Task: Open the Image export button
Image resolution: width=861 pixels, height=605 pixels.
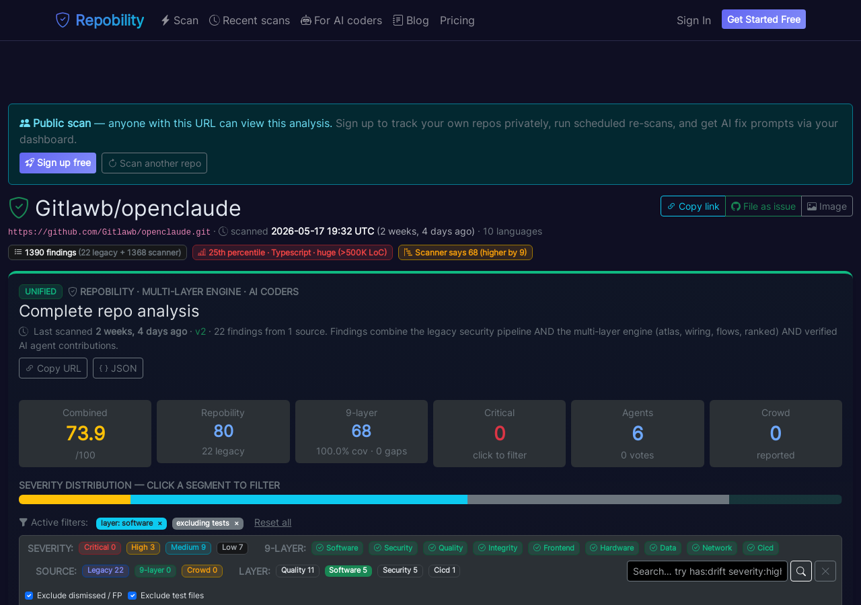Action: tap(827, 206)
